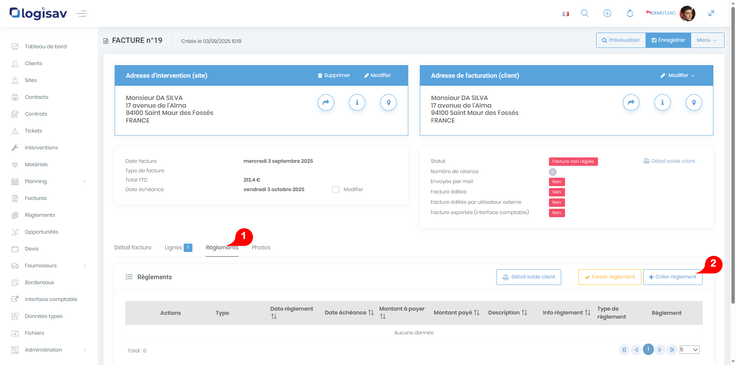
Task: Click Modifier on intervention address
Action: 377,75
